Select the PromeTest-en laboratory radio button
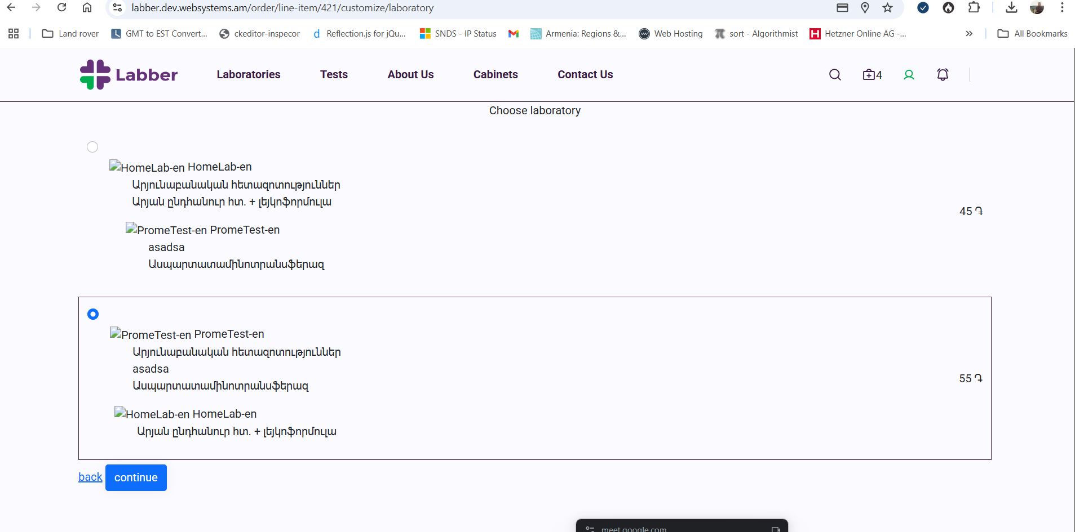Image resolution: width=1075 pixels, height=532 pixels. (x=93, y=314)
